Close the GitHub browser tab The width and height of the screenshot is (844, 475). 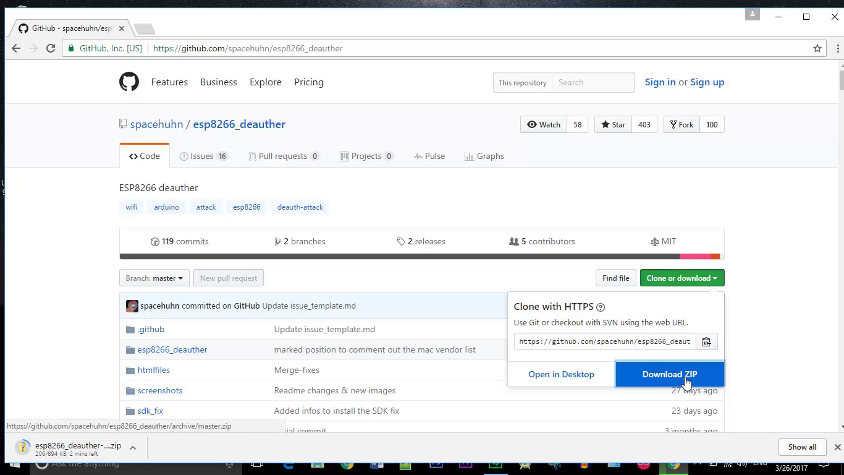click(122, 28)
